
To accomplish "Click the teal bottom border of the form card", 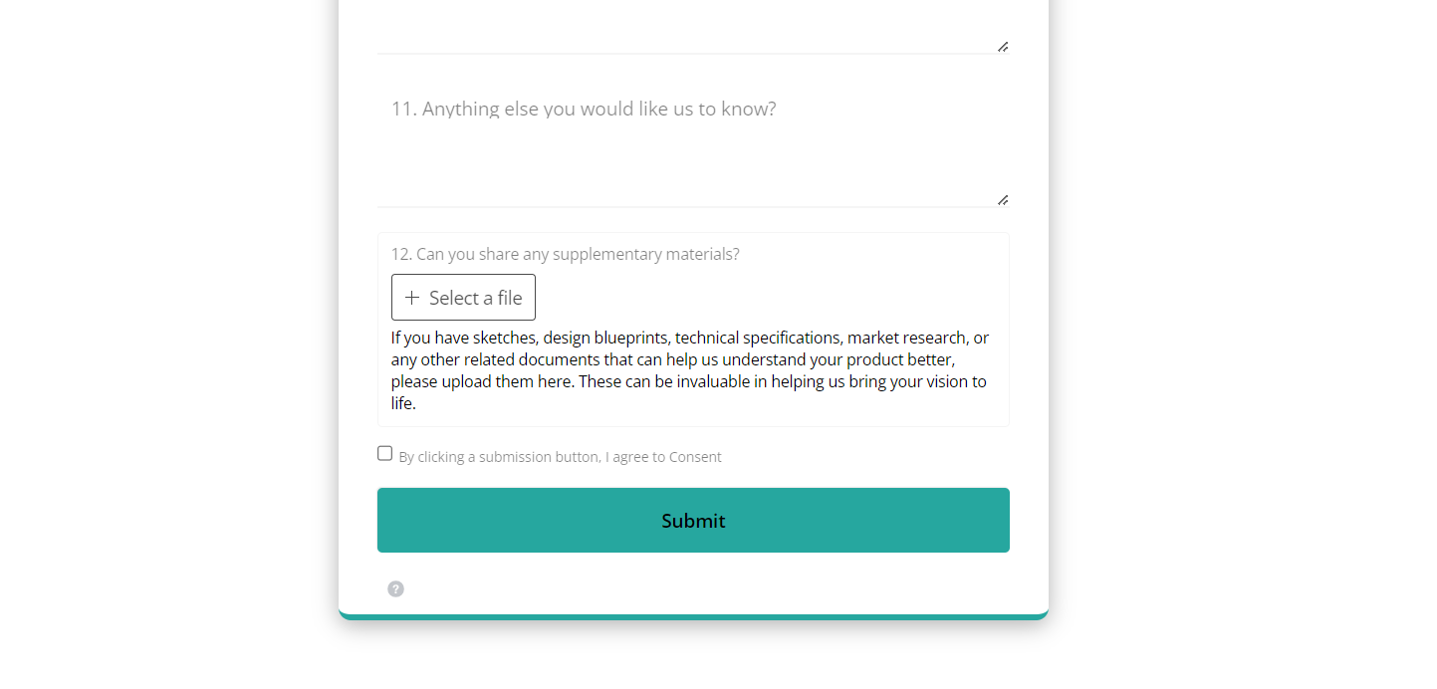I will pyautogui.click(x=693, y=616).
